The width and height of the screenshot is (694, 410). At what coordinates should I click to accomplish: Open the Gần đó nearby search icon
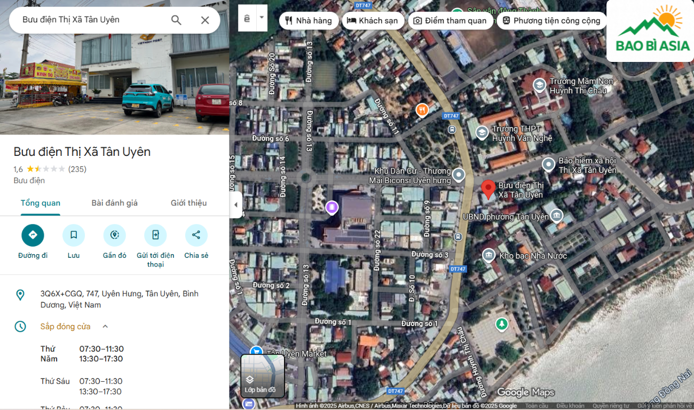click(114, 235)
